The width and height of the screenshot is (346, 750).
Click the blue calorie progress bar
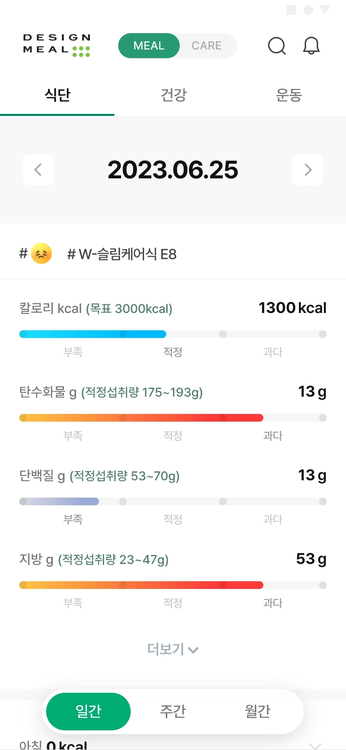coord(93,334)
